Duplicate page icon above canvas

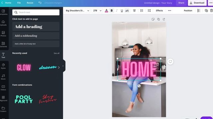[158, 19]
